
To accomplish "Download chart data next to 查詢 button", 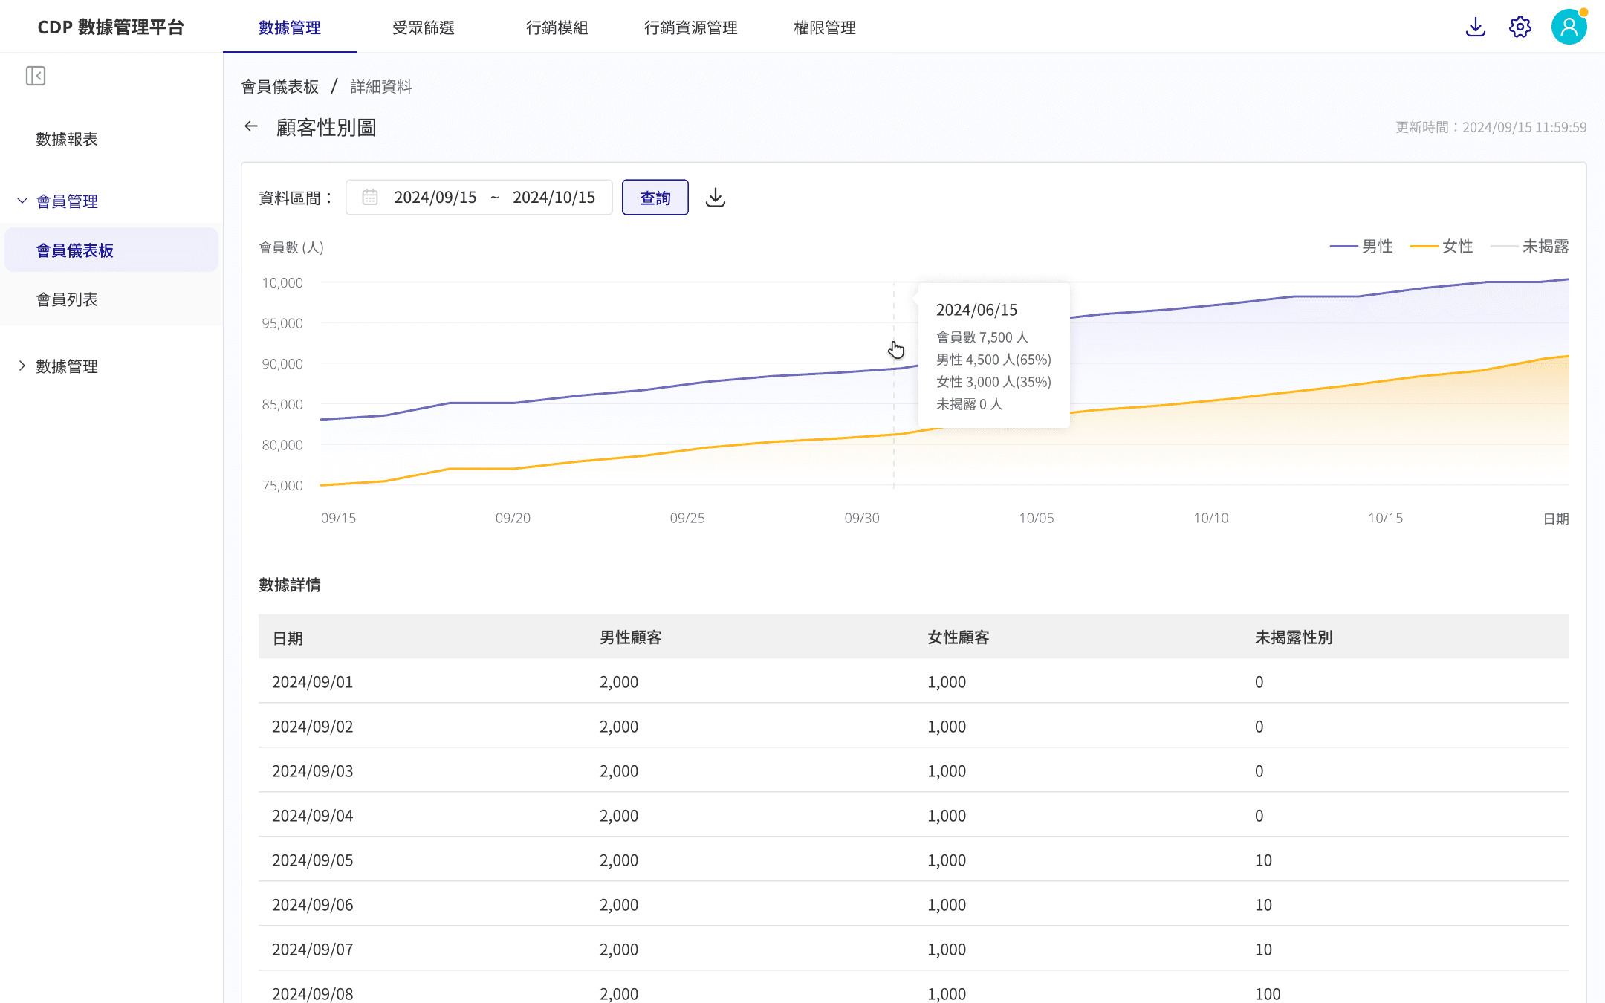I will point(716,197).
